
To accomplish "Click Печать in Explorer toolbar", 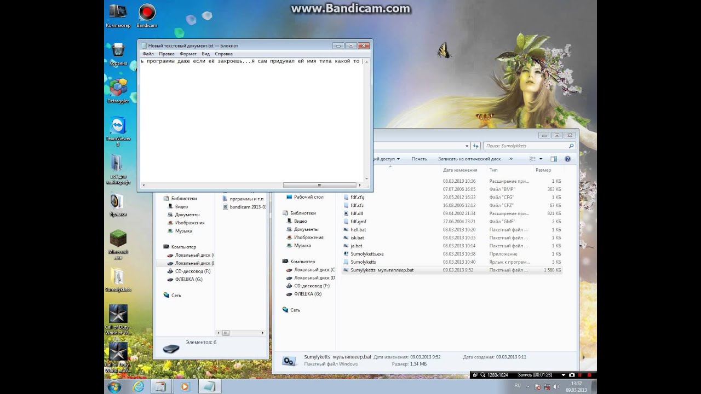I will [x=419, y=159].
